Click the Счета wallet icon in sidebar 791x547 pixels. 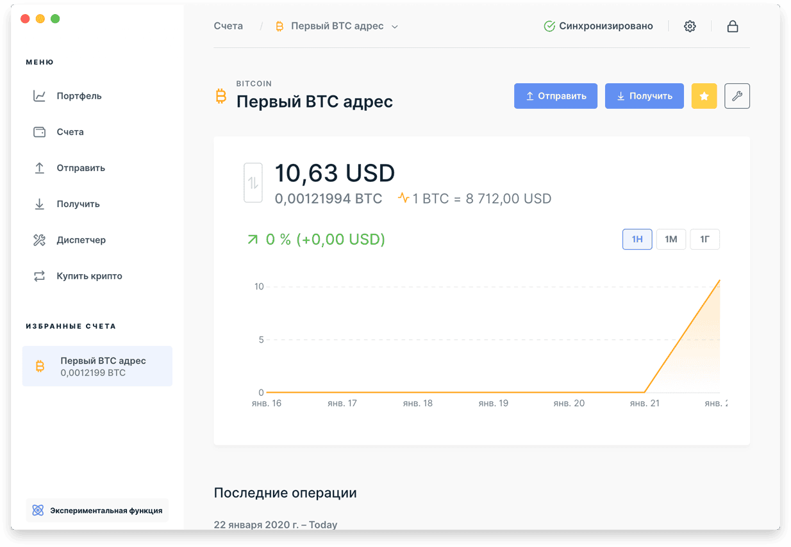39,132
